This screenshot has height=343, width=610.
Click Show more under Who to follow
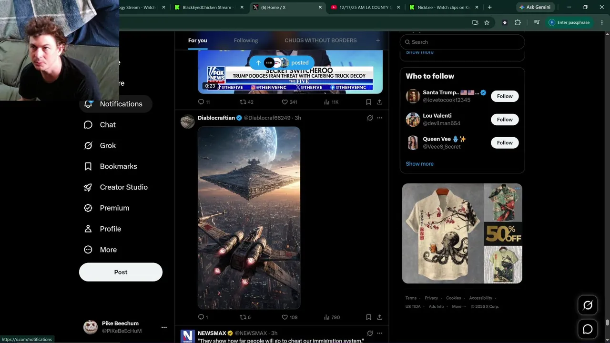point(419,164)
